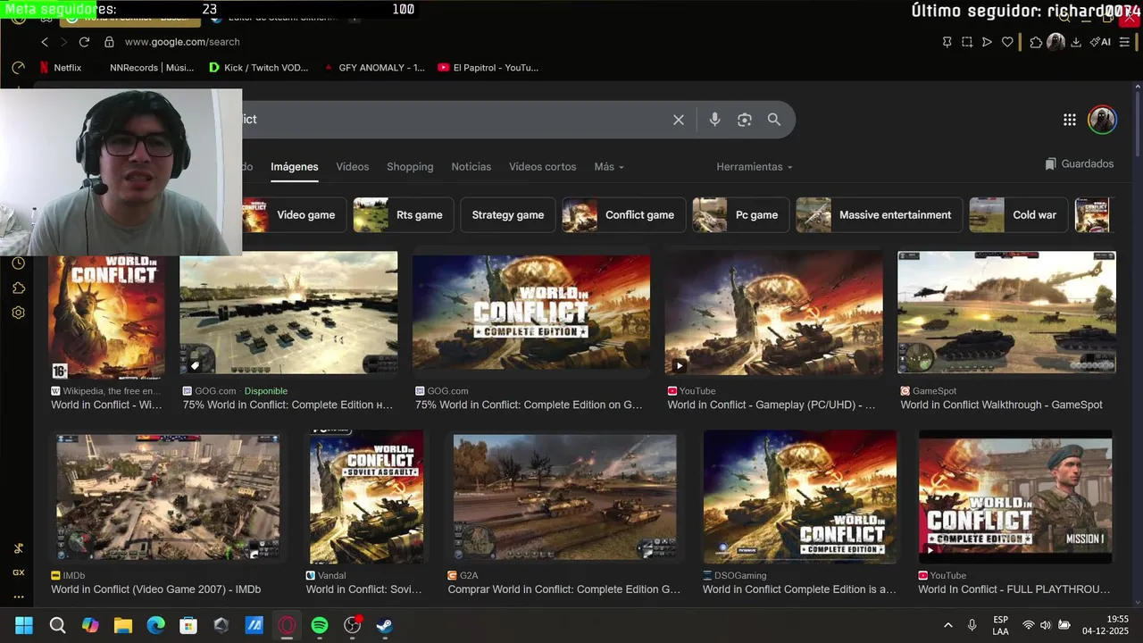Open the sidebar extensions cube icon

pos(19,288)
